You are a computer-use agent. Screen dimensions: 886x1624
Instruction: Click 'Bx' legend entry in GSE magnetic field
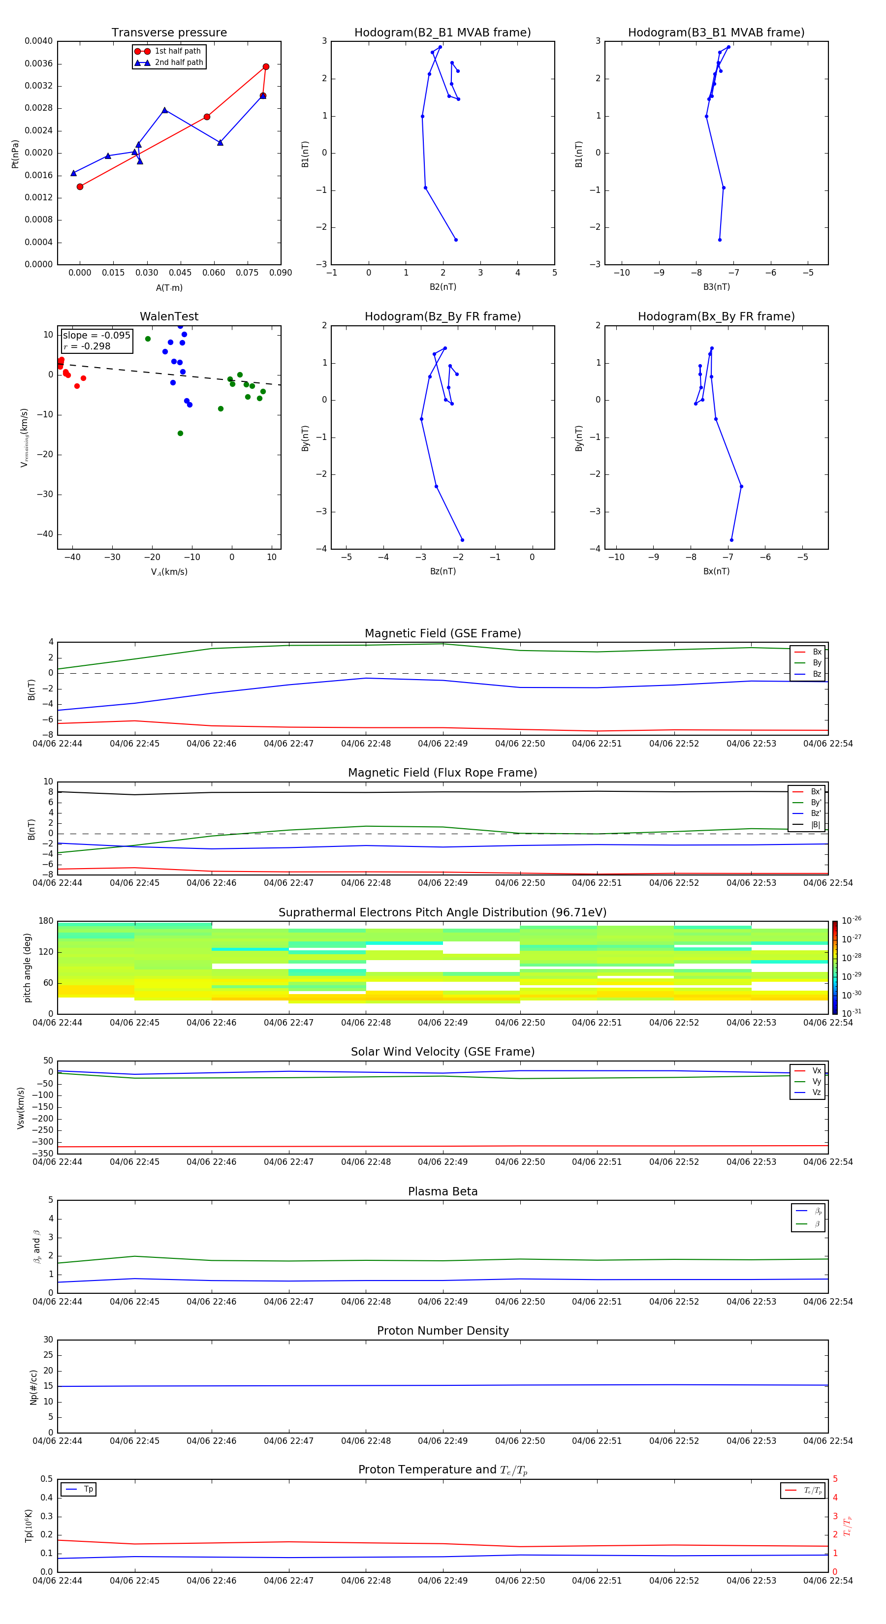click(808, 652)
